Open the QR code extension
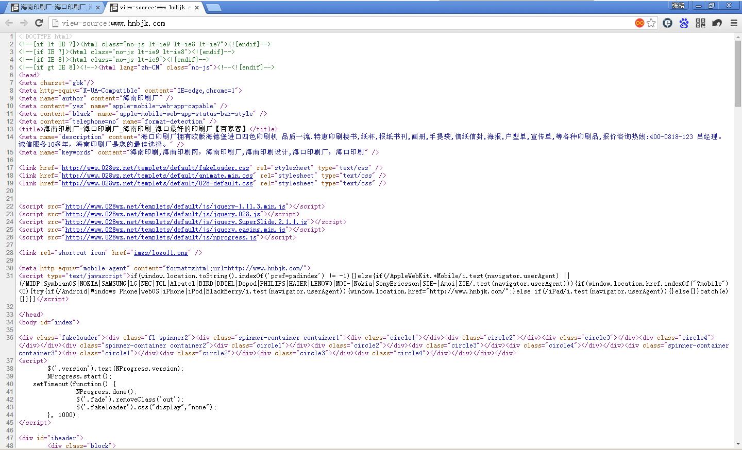Viewport: 742px width, 450px height. pos(700,23)
